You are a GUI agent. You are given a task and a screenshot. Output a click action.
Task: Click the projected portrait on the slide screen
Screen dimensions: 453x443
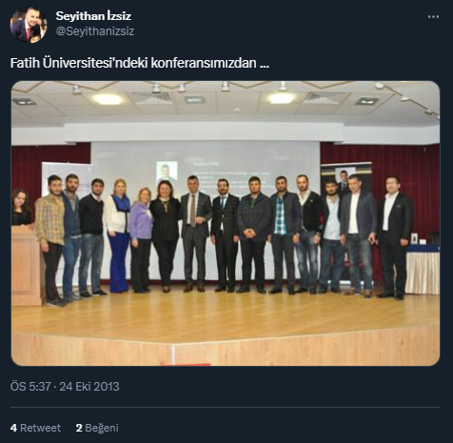click(167, 171)
